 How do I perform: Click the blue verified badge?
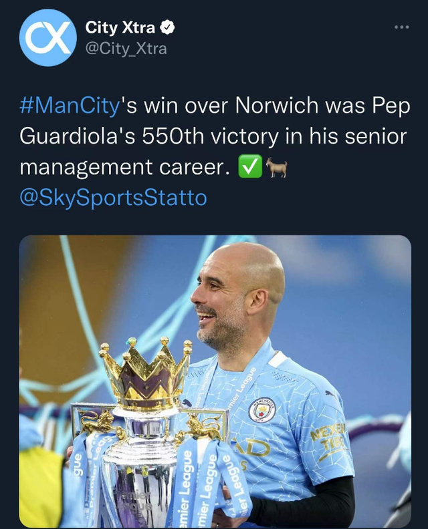[170, 27]
